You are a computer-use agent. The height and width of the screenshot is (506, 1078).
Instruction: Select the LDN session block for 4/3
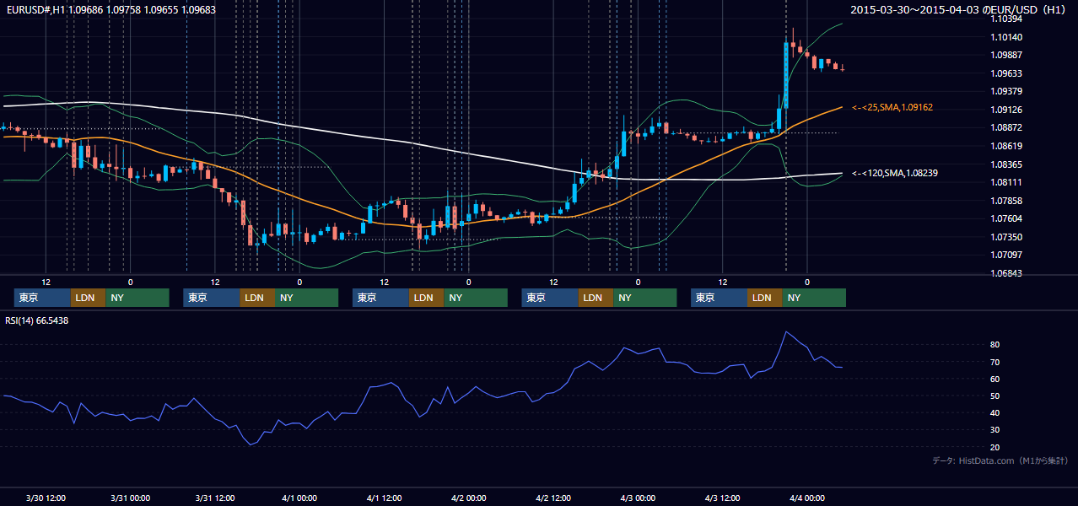tap(765, 298)
